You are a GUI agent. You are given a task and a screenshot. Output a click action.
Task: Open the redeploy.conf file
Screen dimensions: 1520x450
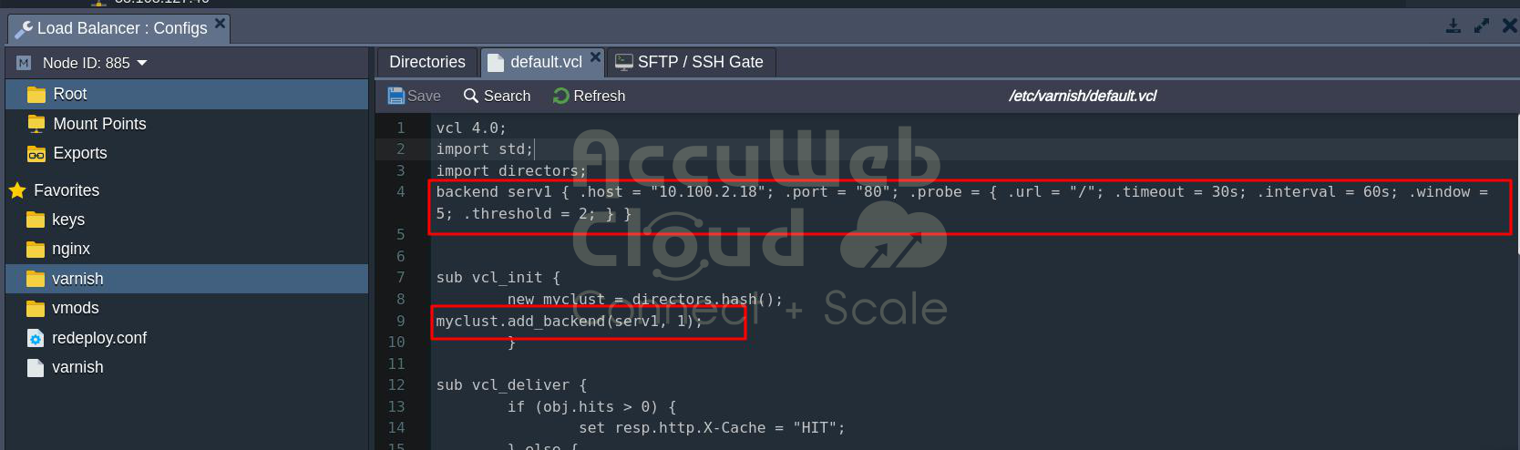(x=98, y=338)
